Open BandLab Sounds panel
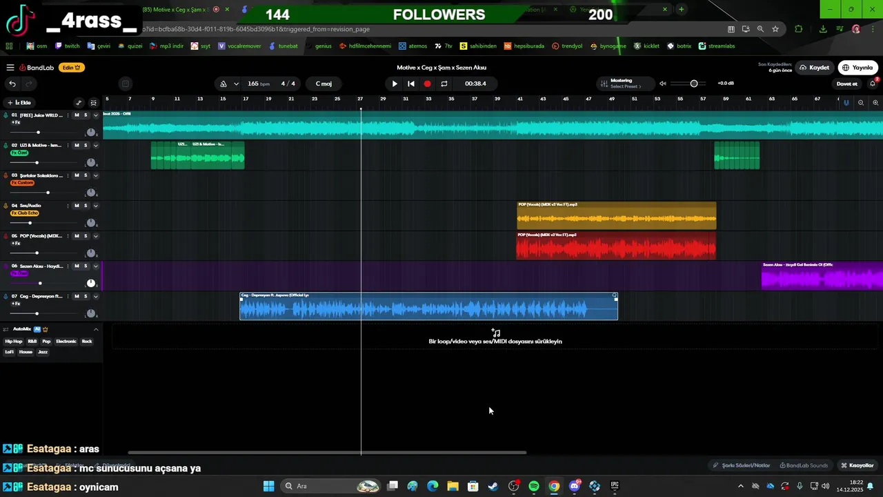883x497 pixels. click(804, 465)
